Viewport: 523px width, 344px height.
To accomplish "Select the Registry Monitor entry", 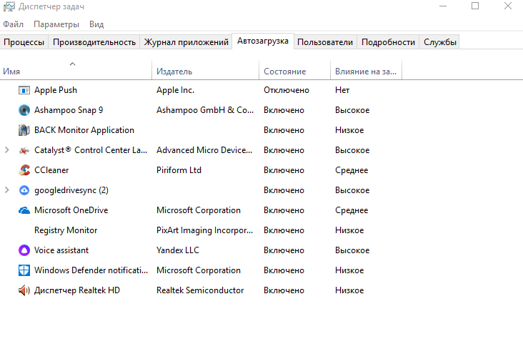I will [66, 230].
